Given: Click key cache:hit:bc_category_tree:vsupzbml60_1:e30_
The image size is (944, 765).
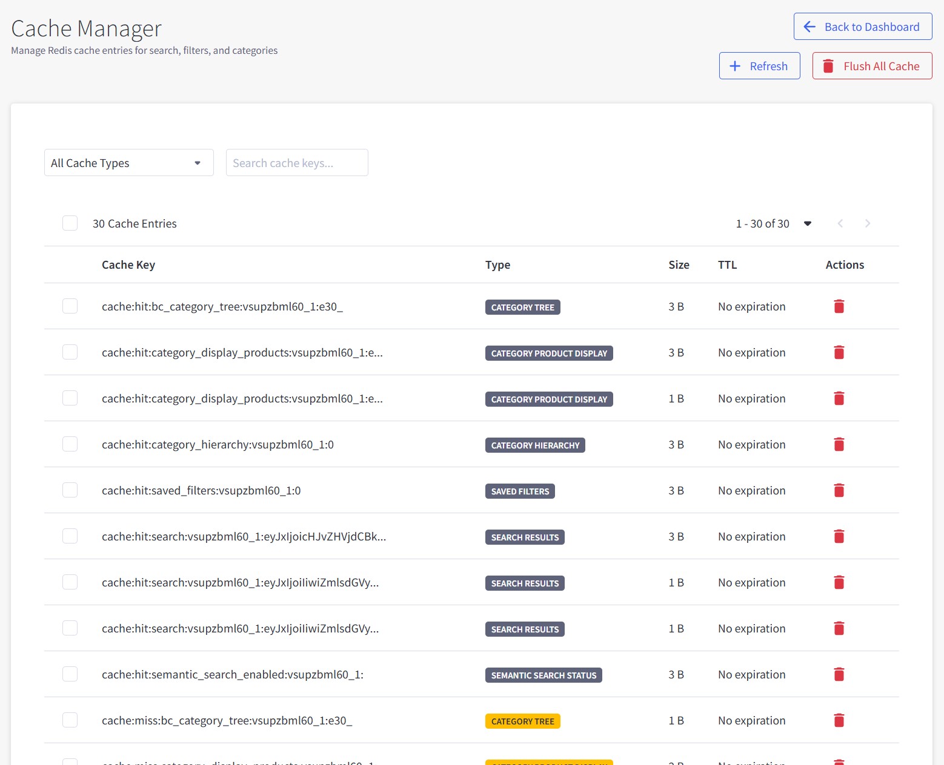Looking at the screenshot, I should [222, 306].
